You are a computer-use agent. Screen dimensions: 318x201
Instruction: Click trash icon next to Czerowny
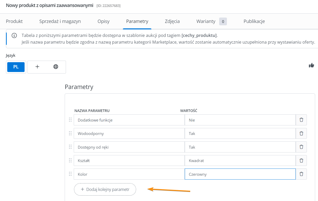click(301, 174)
